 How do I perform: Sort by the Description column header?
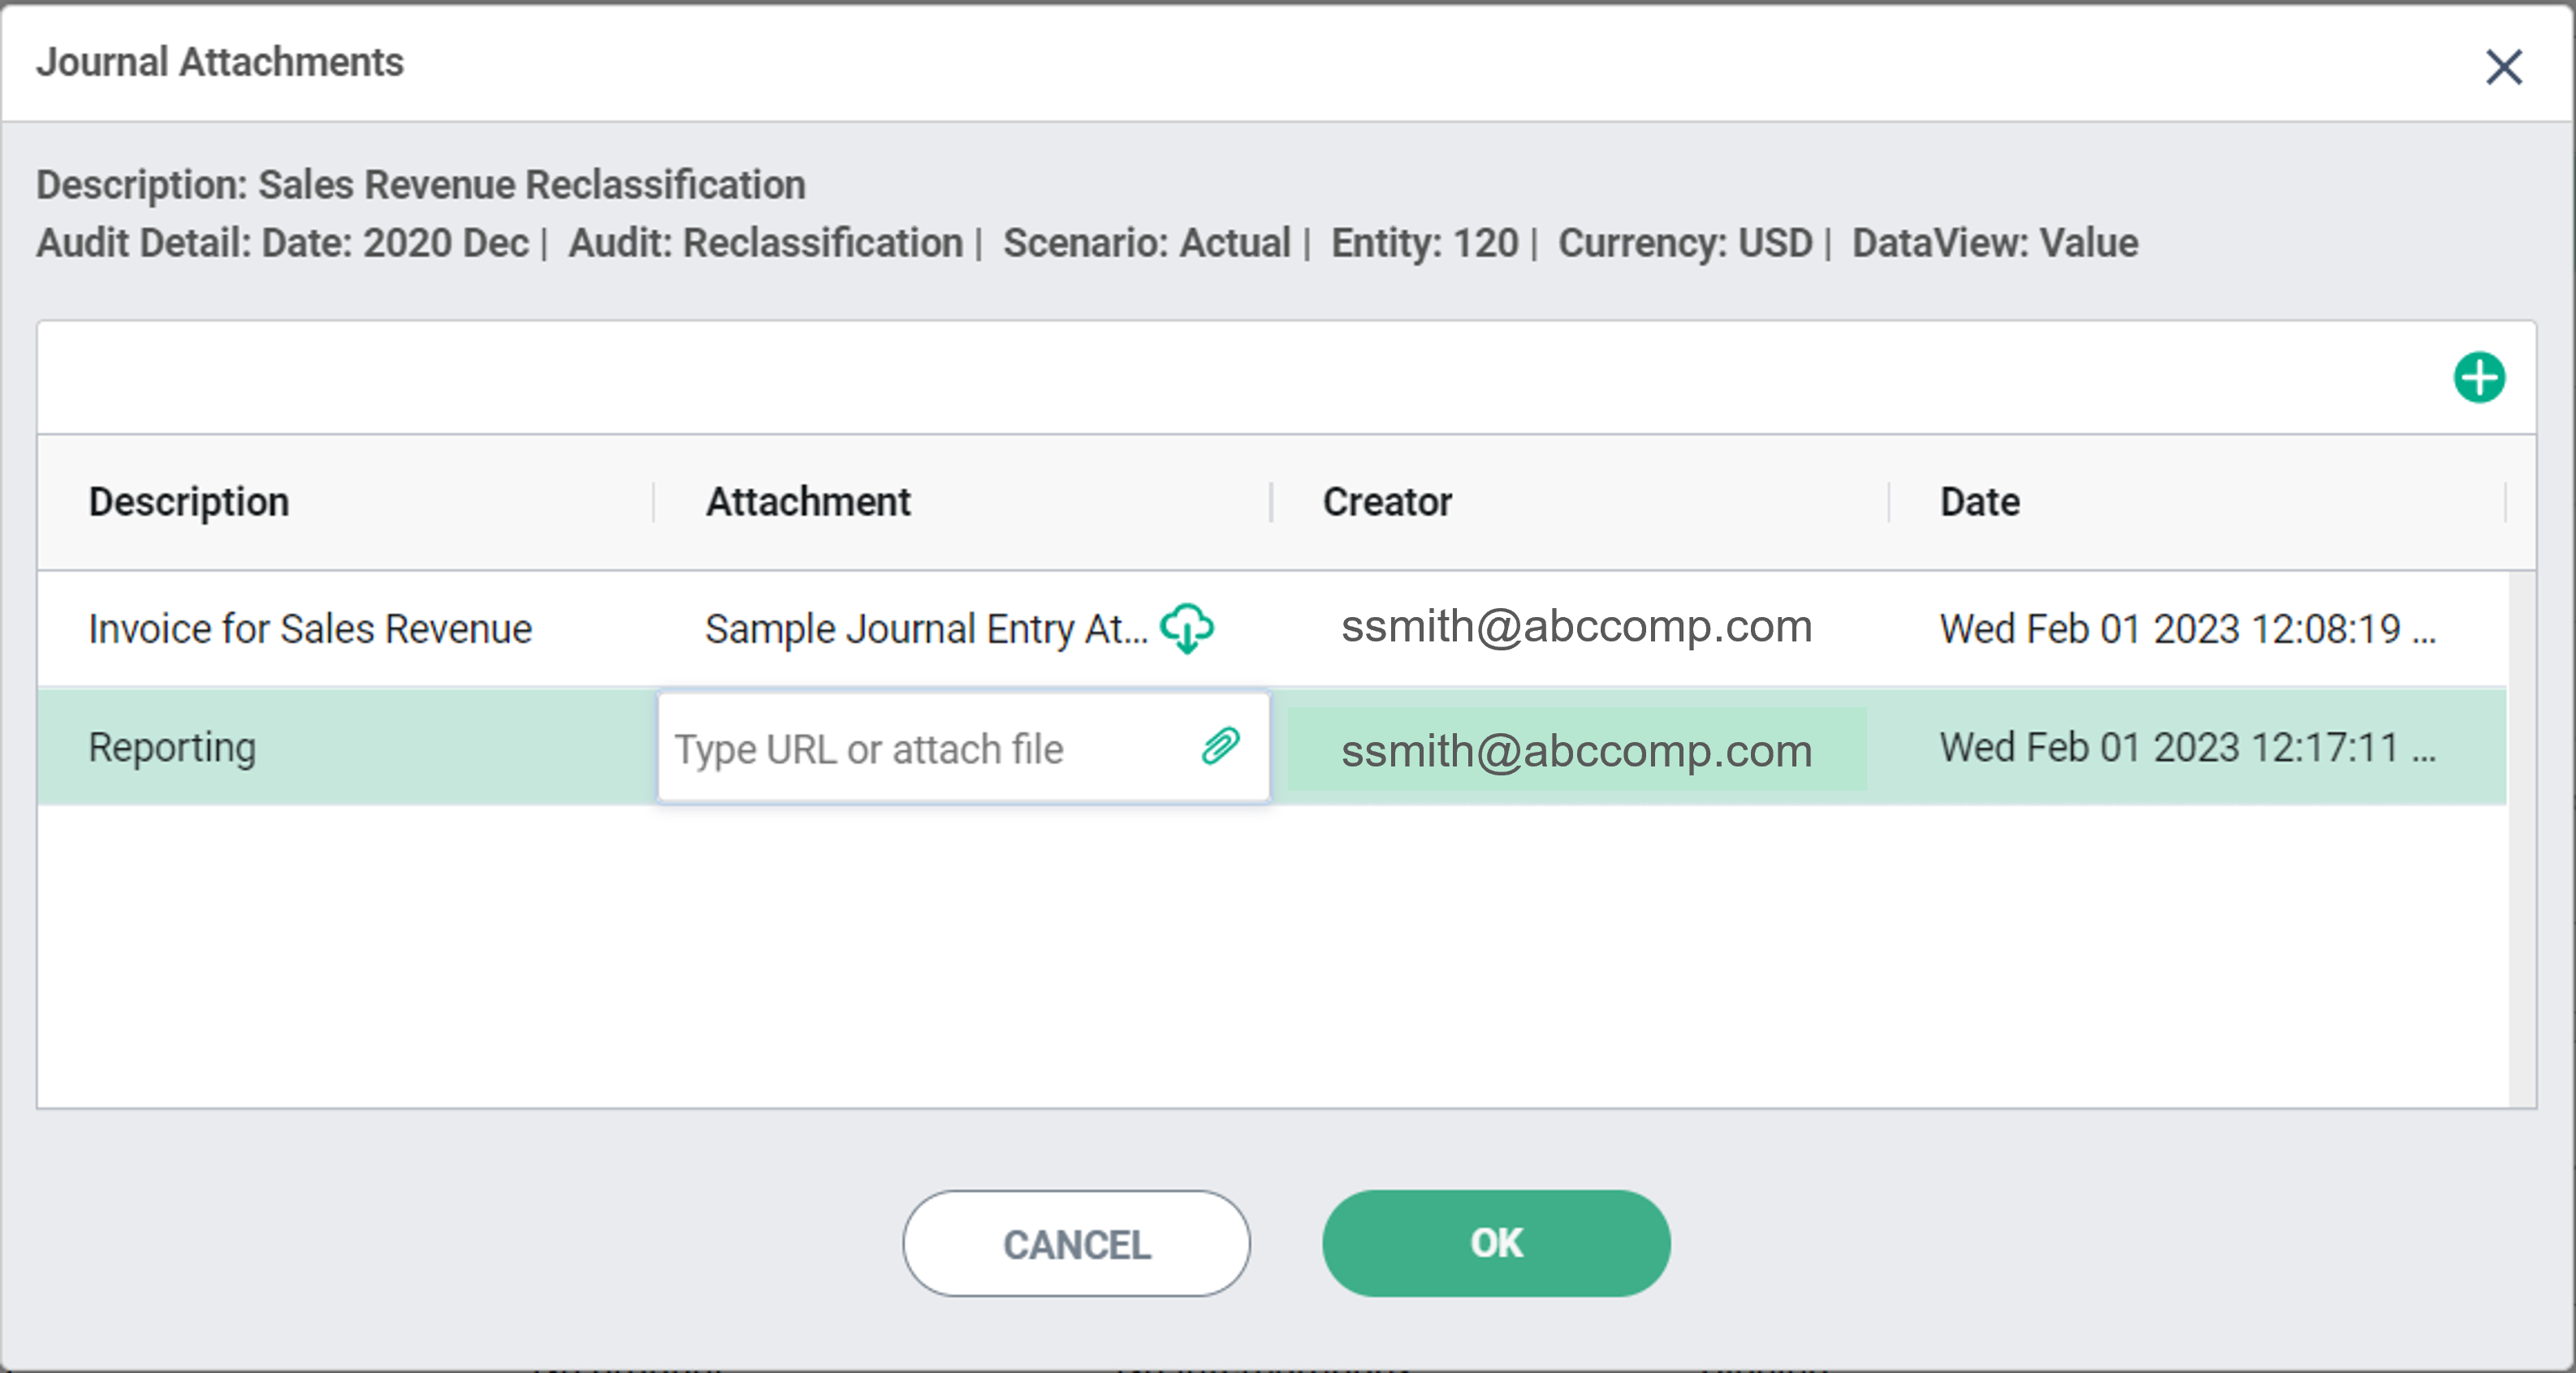click(x=189, y=502)
